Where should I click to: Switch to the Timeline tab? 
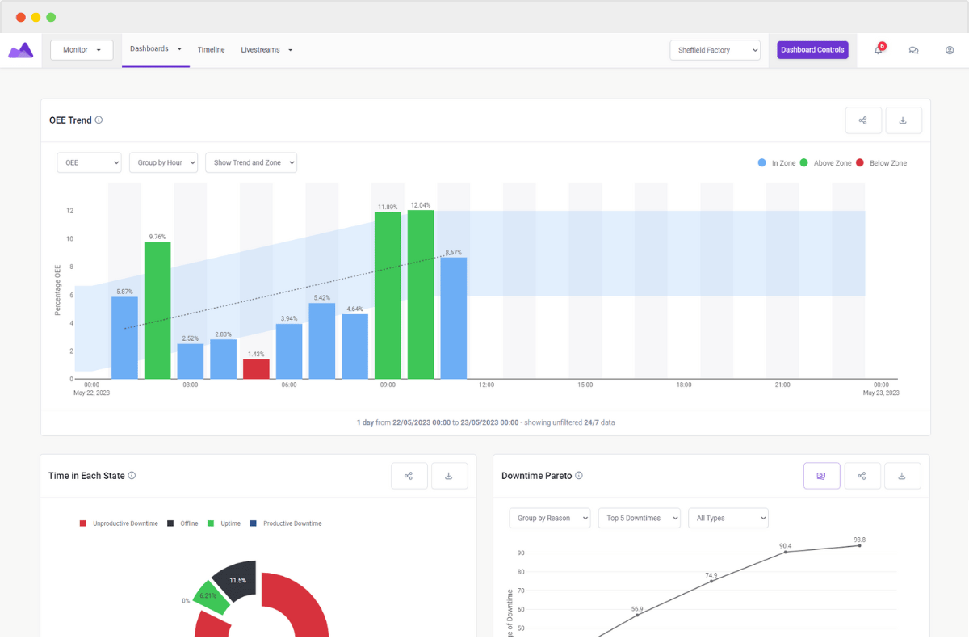pos(212,50)
